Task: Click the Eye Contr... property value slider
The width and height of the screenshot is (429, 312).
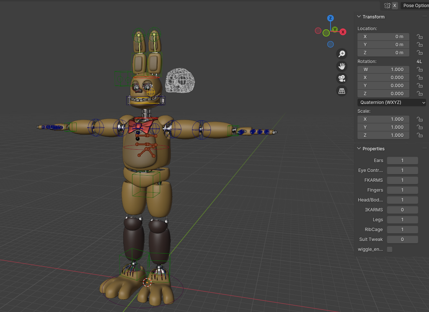Action: tap(403, 170)
